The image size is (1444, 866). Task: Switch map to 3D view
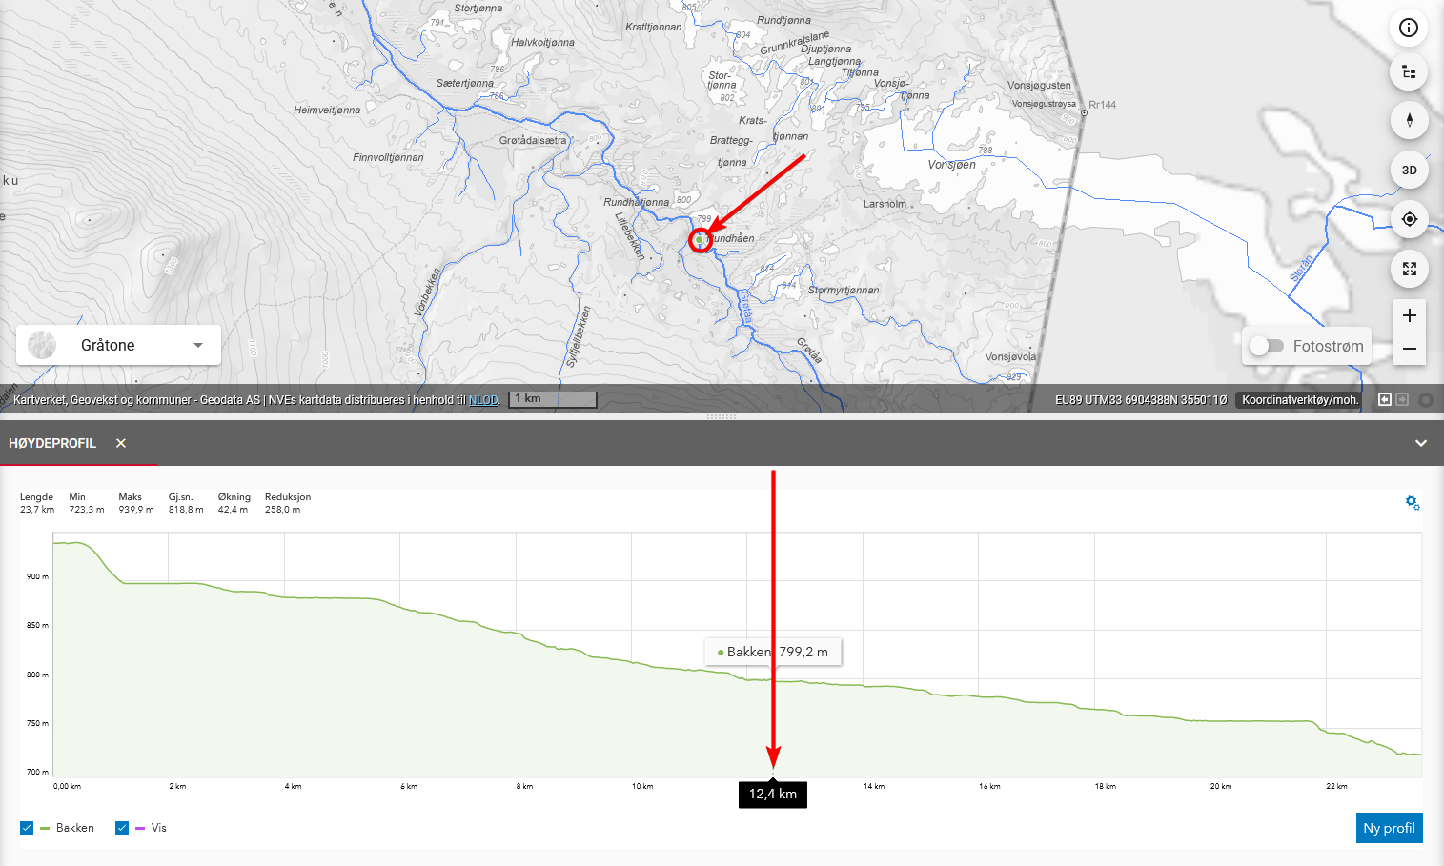pos(1409,171)
